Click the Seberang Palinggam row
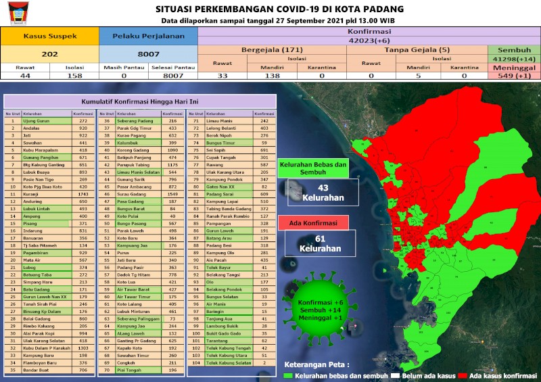 point(141,319)
